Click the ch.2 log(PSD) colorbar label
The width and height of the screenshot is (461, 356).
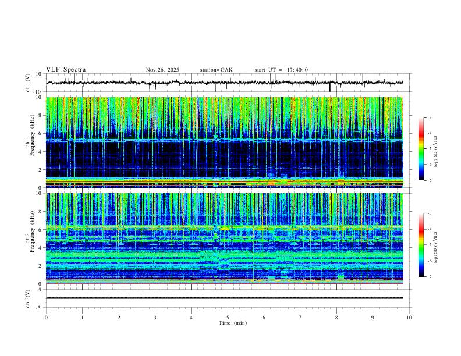click(435, 247)
